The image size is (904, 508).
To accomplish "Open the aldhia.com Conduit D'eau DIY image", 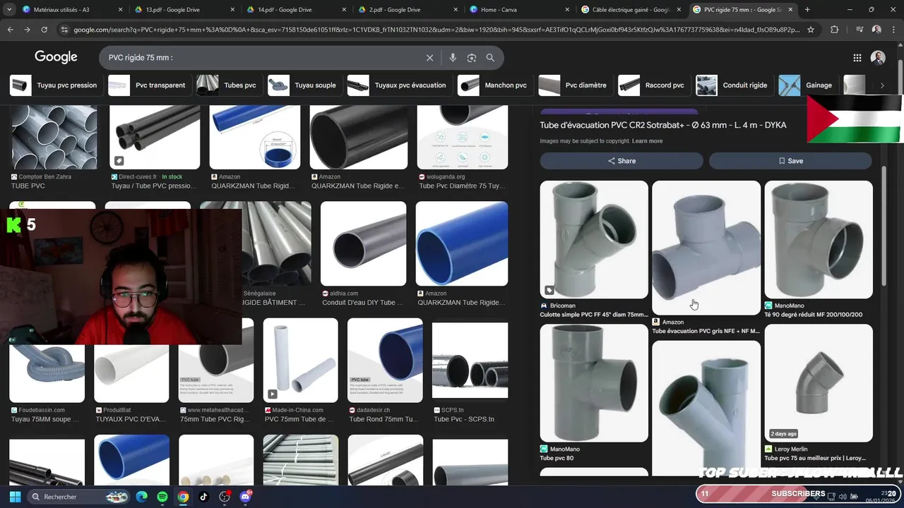I will (364, 243).
